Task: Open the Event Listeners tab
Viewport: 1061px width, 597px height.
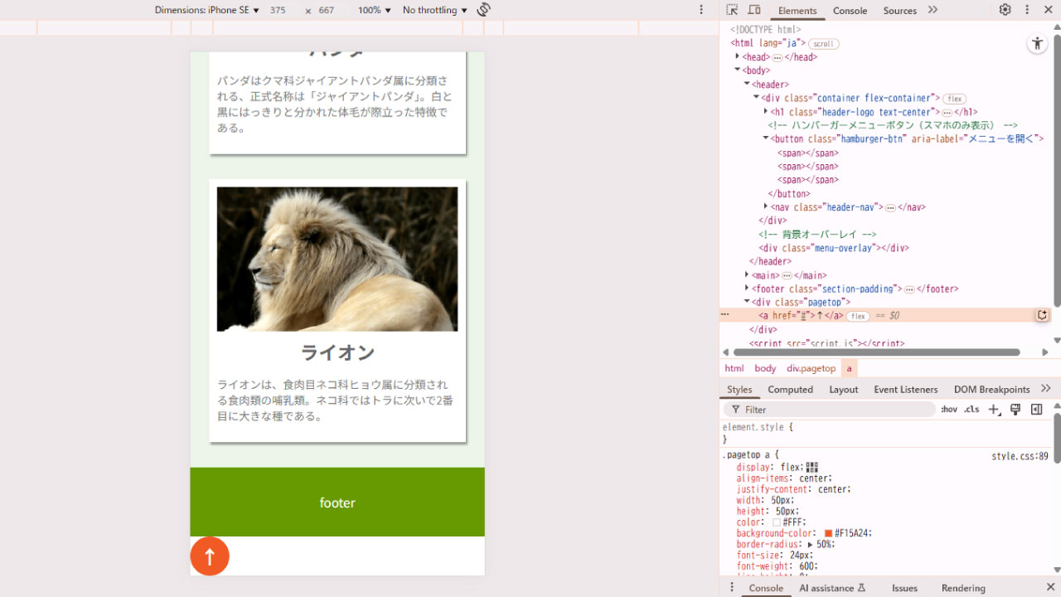Action: click(x=905, y=389)
